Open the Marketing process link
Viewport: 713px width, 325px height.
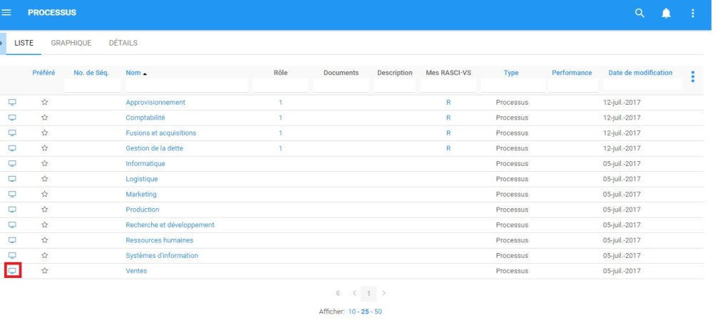coord(141,194)
